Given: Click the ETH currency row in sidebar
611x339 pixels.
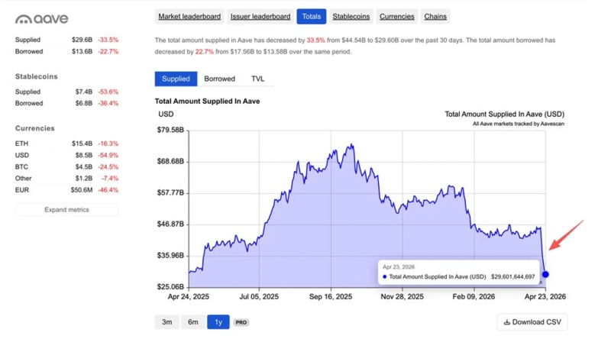Looking at the screenshot, I should [66, 144].
